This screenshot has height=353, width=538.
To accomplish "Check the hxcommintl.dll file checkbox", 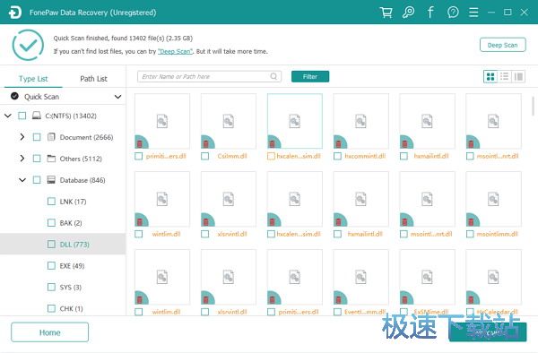I will tap(338, 156).
